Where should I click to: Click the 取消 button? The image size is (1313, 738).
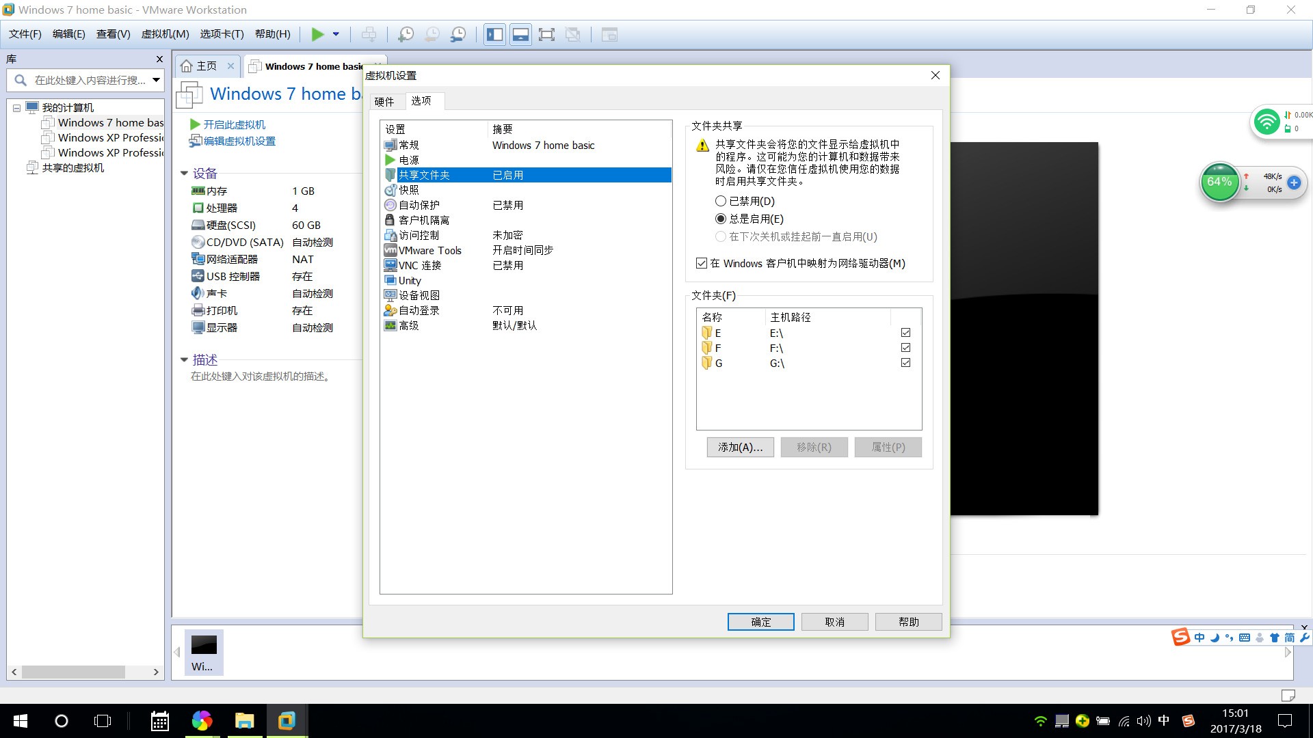point(835,622)
